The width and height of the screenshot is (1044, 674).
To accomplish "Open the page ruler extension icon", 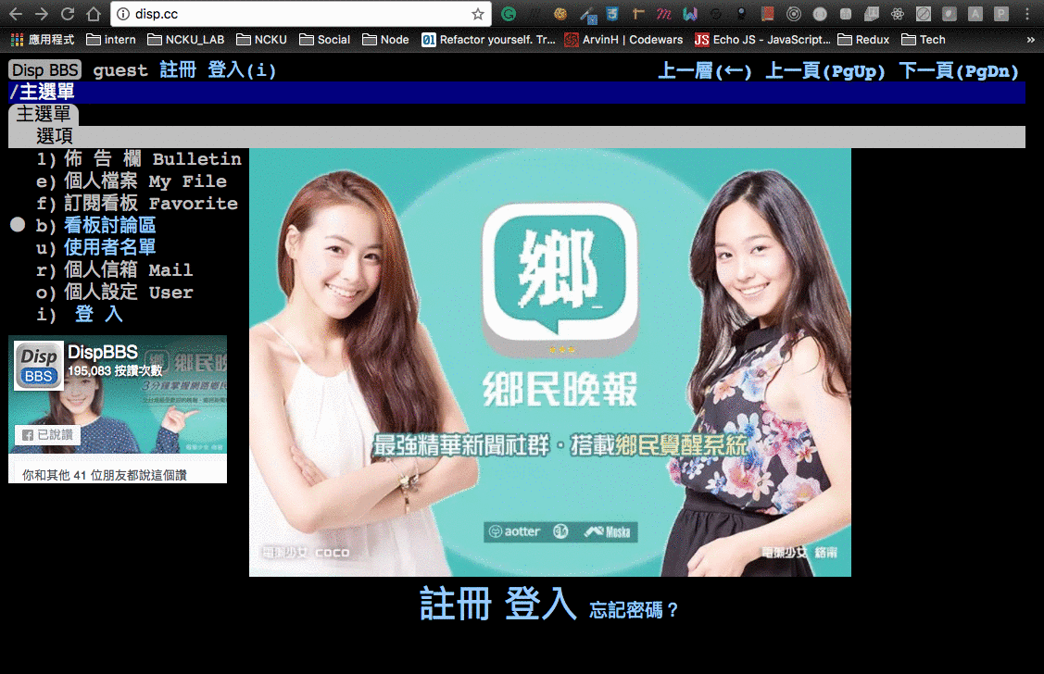I will (x=638, y=14).
